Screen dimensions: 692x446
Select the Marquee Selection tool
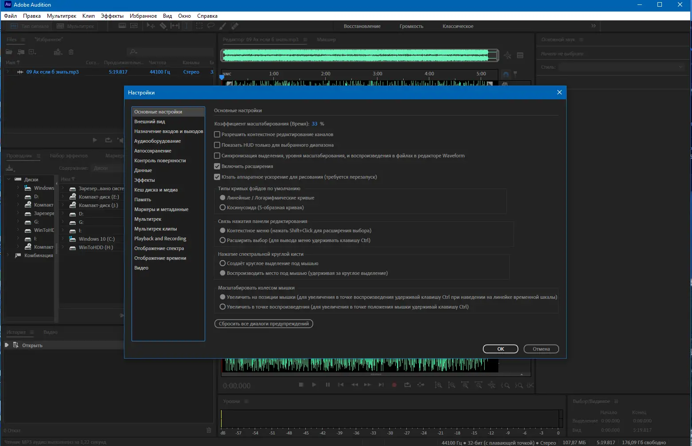(x=199, y=26)
